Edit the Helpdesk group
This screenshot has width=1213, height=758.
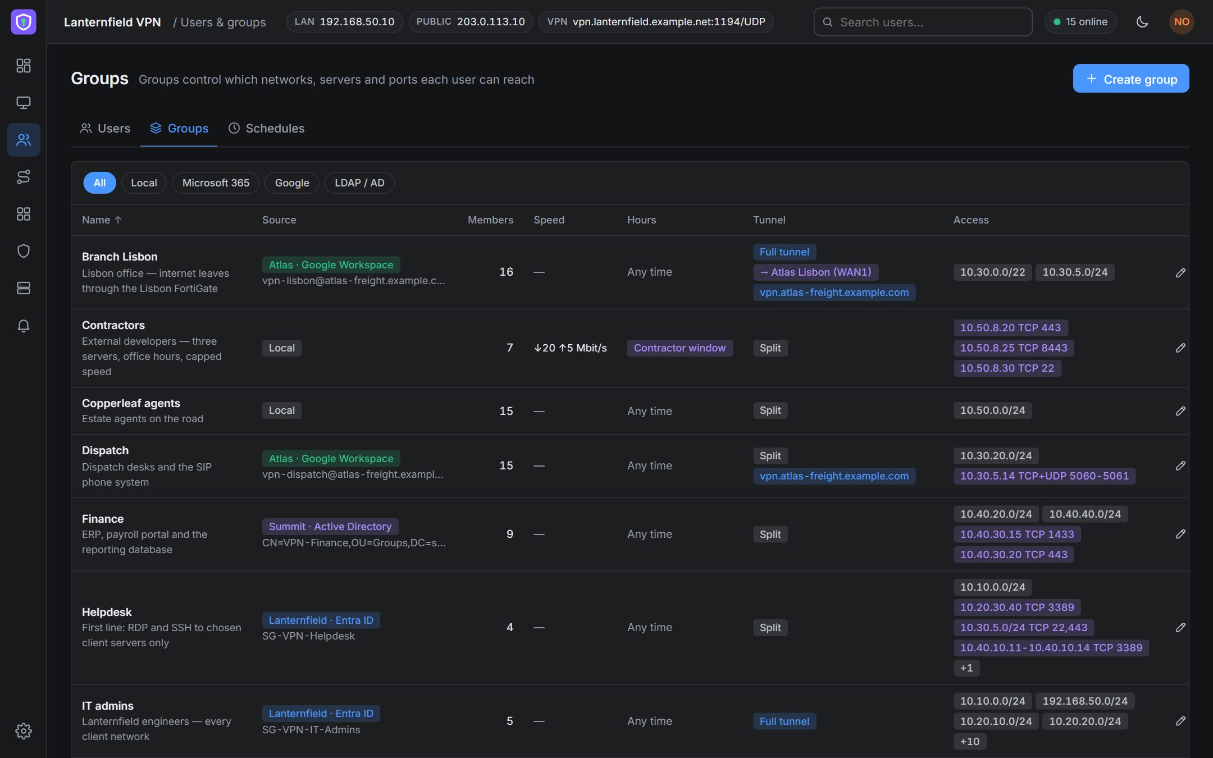click(x=1180, y=627)
